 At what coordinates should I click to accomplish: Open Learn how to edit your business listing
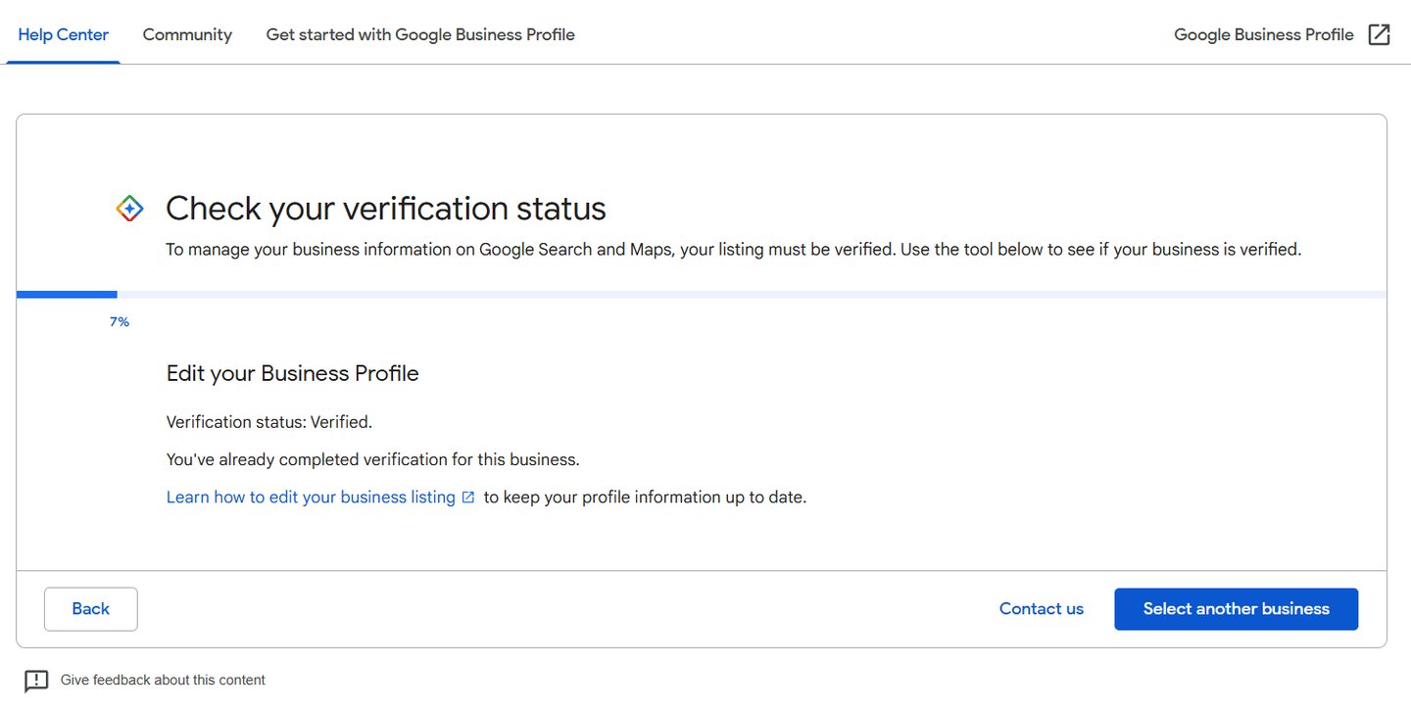pos(311,498)
